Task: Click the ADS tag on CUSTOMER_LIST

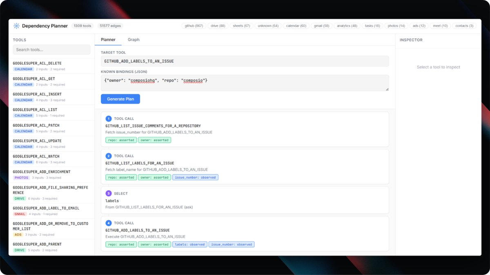Action: click(18, 235)
